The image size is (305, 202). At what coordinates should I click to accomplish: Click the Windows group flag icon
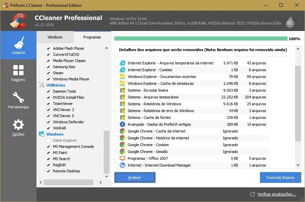(x=42, y=134)
